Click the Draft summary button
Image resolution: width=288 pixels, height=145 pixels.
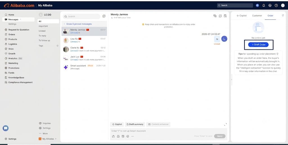pos(135,124)
